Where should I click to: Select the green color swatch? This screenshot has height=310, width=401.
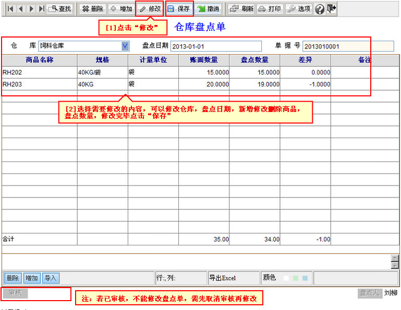point(295,278)
